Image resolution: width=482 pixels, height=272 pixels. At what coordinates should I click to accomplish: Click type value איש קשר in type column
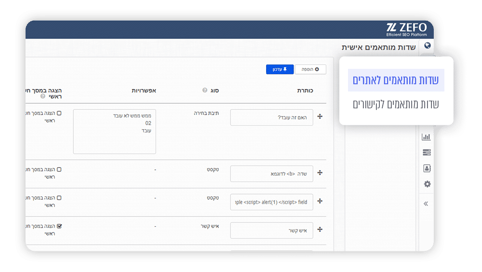(x=210, y=226)
